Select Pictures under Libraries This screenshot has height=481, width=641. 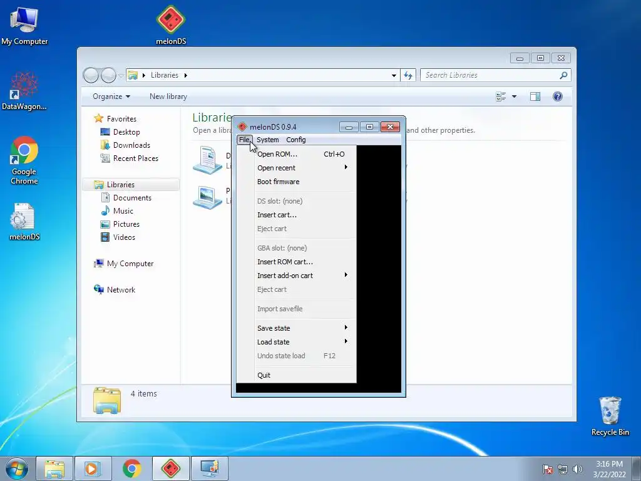pos(126,224)
